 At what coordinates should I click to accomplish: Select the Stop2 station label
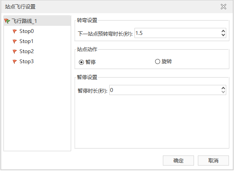[26, 51]
